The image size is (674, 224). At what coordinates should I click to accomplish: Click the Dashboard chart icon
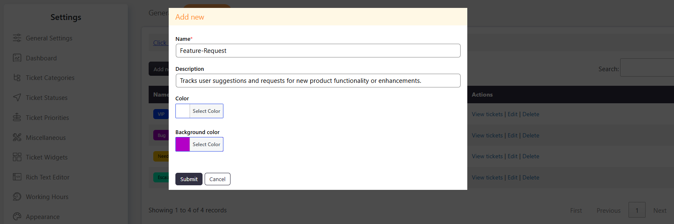point(17,58)
